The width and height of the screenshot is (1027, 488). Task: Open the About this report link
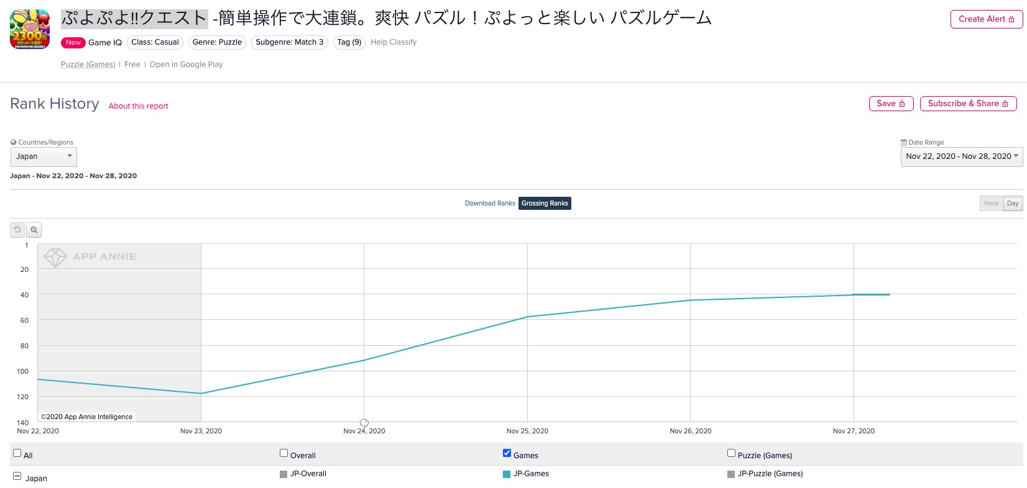[x=139, y=106]
